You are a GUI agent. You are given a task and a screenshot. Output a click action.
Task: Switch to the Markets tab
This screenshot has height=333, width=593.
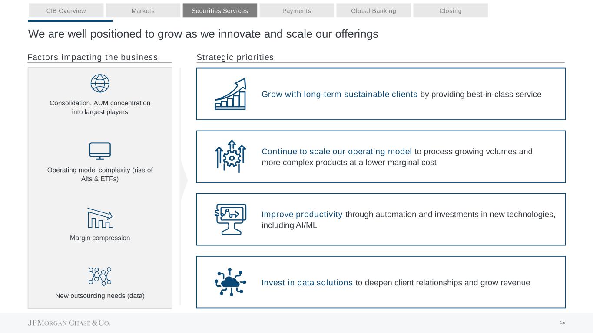(143, 11)
